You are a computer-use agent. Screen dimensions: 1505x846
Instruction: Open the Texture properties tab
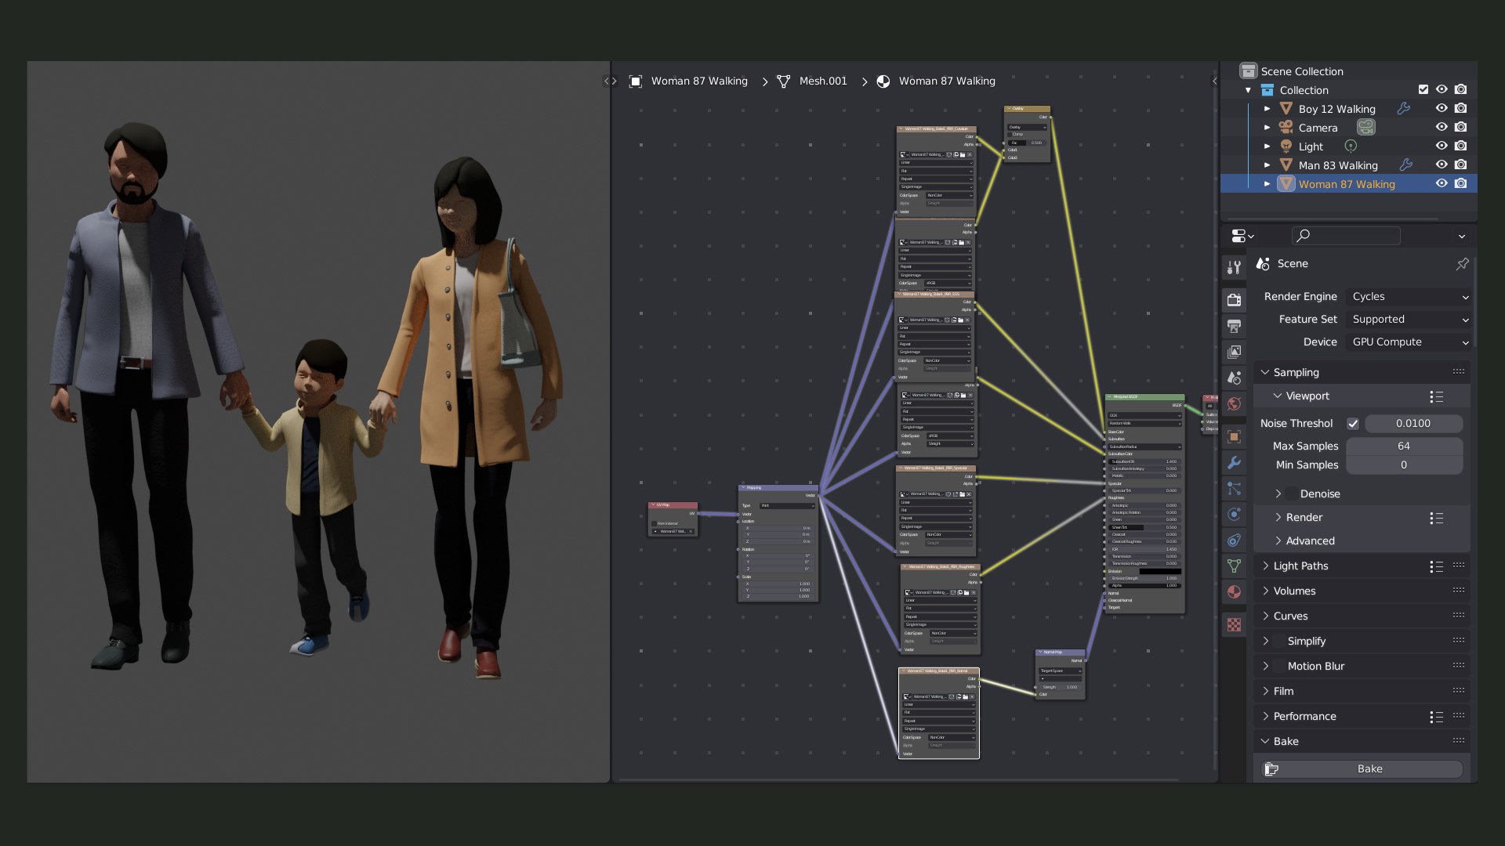point(1234,625)
